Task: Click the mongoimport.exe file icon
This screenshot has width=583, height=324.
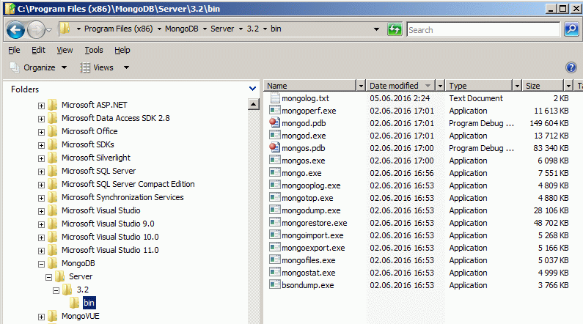Action: pos(275,235)
